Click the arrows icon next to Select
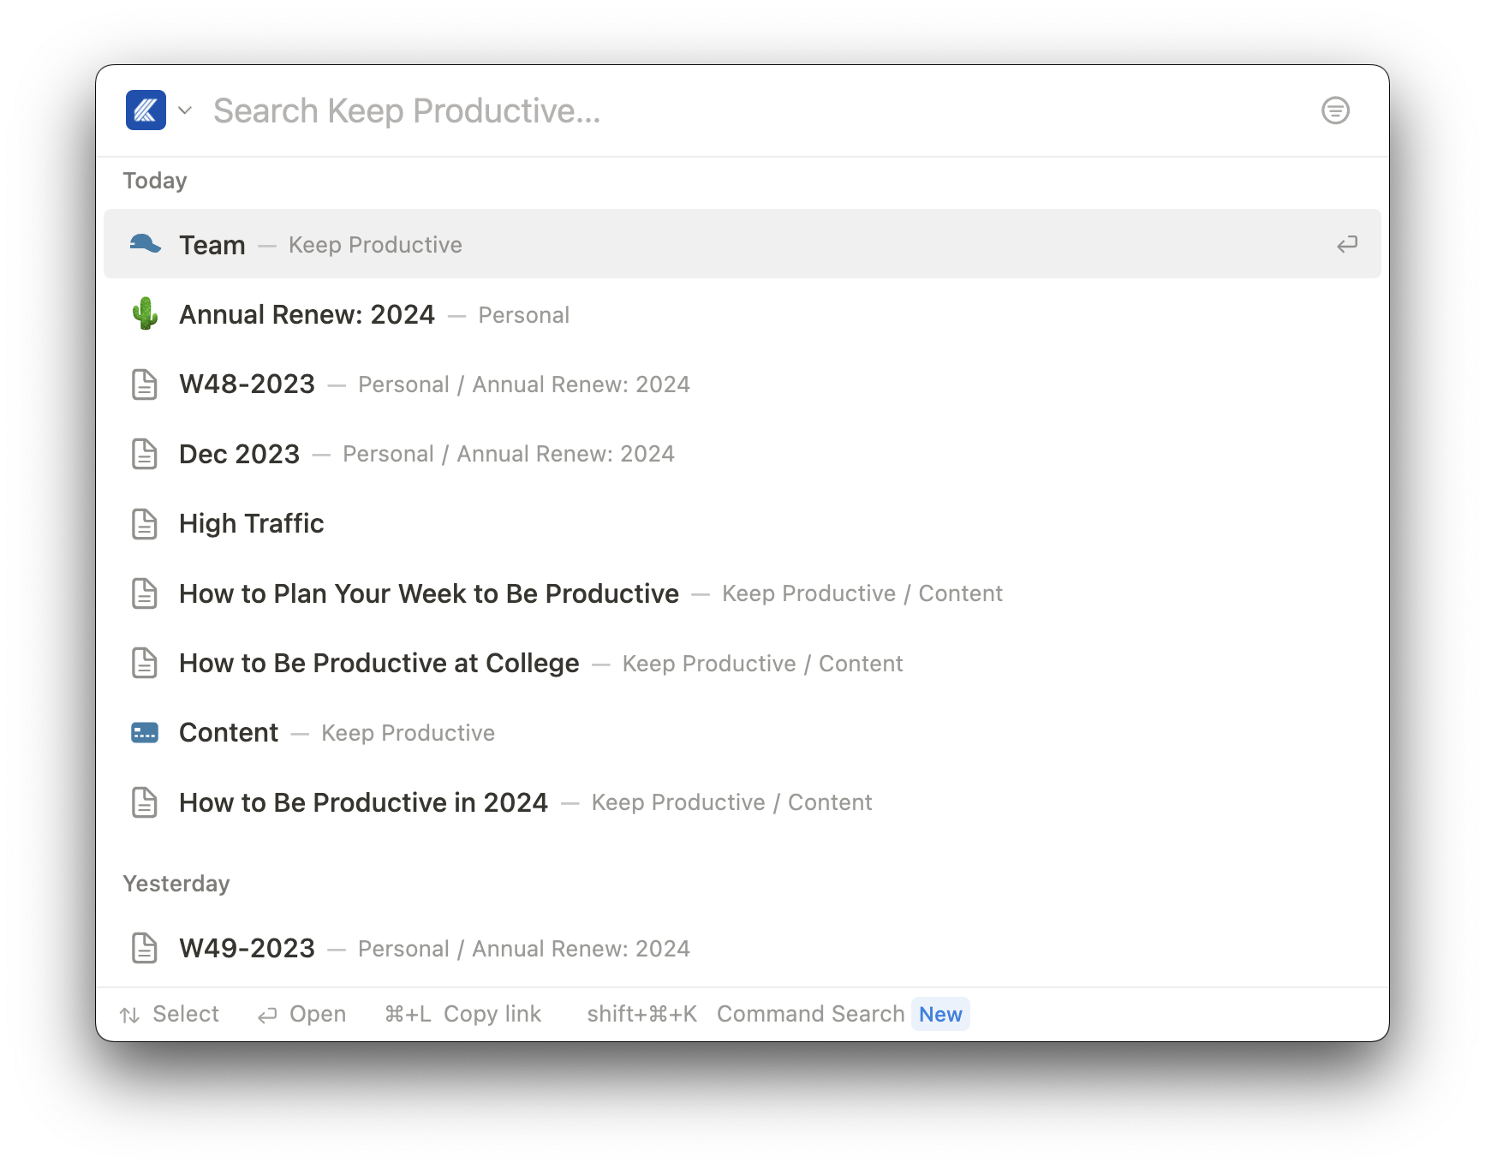The width and height of the screenshot is (1485, 1168). coord(130,1014)
